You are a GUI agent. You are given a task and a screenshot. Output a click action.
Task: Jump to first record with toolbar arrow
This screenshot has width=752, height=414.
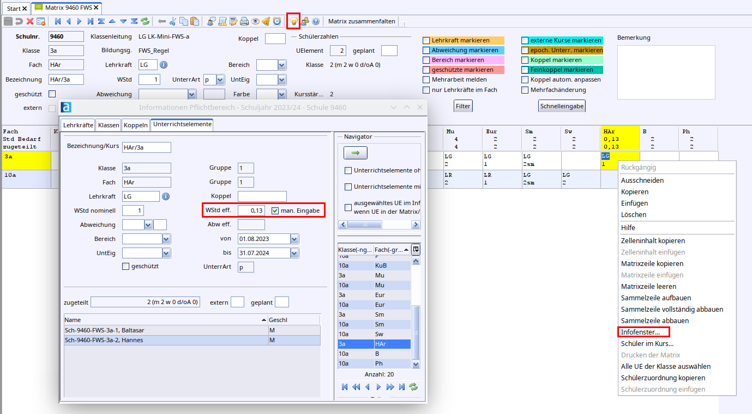click(x=58, y=21)
